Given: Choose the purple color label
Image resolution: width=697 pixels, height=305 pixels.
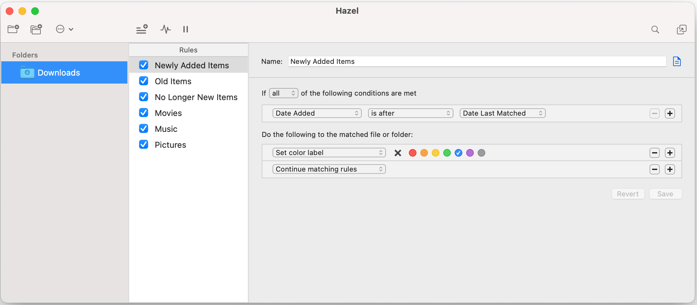Looking at the screenshot, I should click(x=470, y=153).
